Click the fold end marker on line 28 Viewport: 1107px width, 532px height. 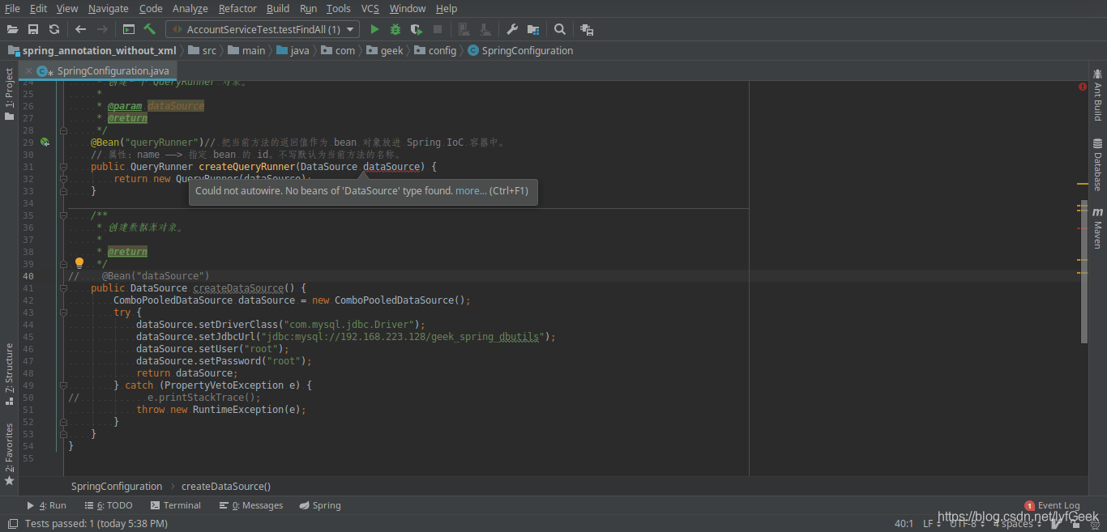pyautogui.click(x=63, y=130)
